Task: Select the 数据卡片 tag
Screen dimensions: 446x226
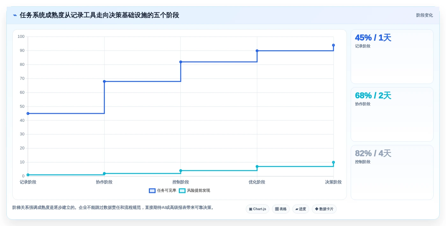Action: coord(324,209)
